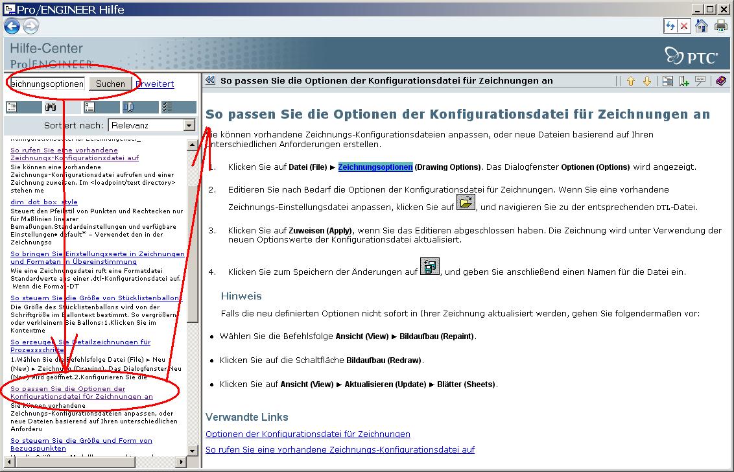Maximize the Pro/ENGINEER Hilfe window

pos(709,9)
